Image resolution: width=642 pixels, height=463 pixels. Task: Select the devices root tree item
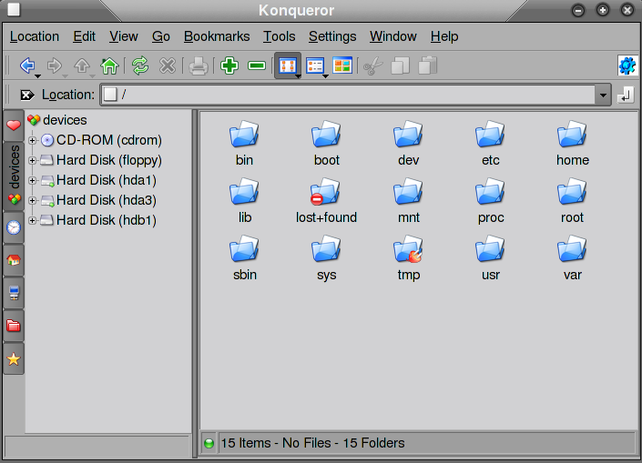pos(57,120)
